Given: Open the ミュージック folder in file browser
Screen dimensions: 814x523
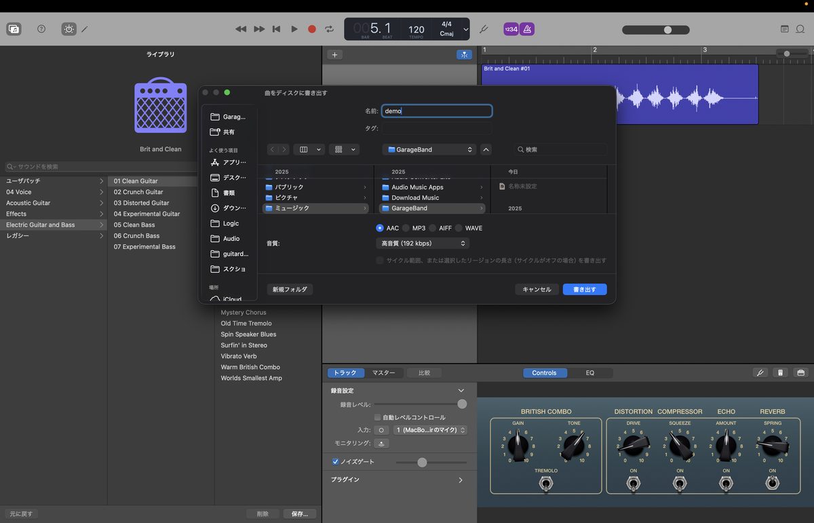Looking at the screenshot, I should click(316, 208).
